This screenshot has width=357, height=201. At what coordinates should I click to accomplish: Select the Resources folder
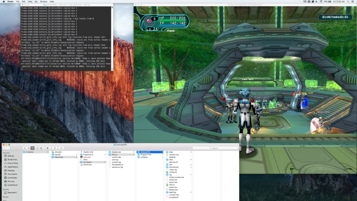(x=64, y=157)
